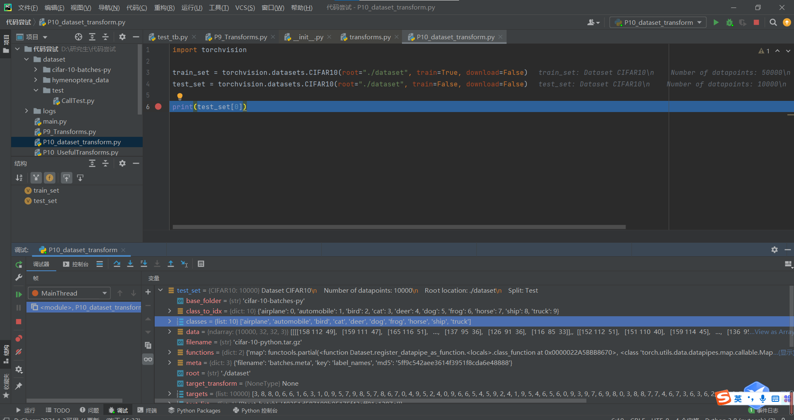Viewport: 794px width, 420px height.
Task: Open Project panel settings gear
Action: point(122,37)
